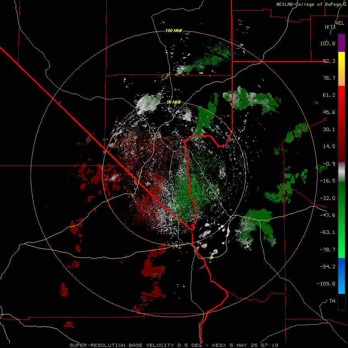Click the Super-Resolution Base Velocity caption
This screenshot has width=348, height=348.
(174, 345)
